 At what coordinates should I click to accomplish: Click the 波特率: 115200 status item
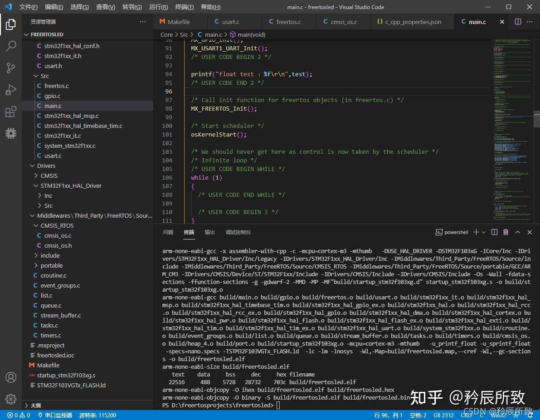pos(97,415)
